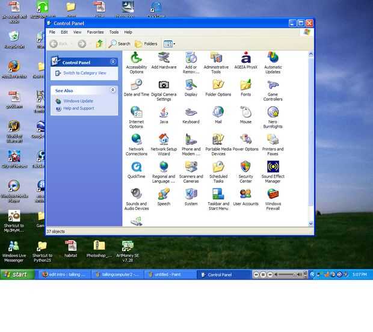Open Scanners and Cameras

pos(191,172)
